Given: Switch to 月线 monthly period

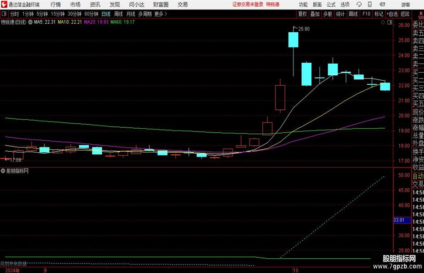Looking at the screenshot, I should click(x=131, y=14).
